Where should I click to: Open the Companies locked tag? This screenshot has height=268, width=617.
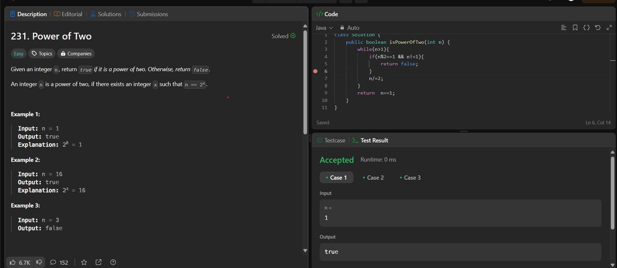76,53
